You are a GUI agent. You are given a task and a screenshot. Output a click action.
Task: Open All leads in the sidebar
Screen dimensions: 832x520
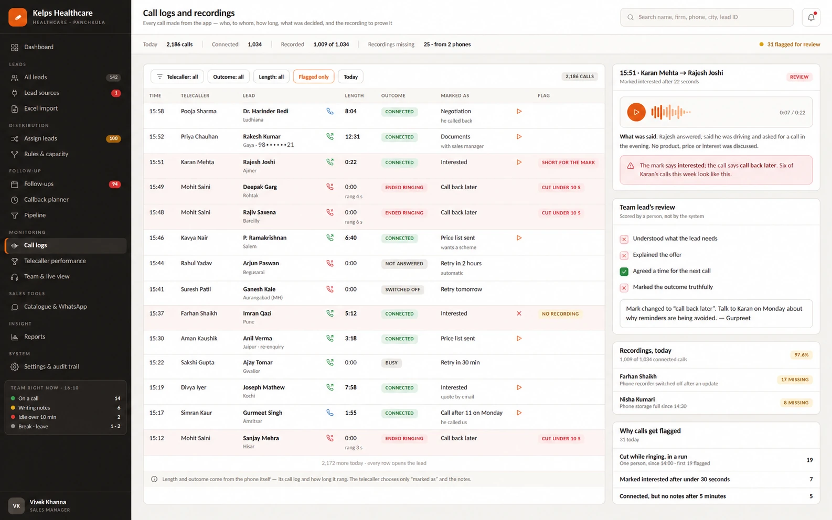tap(66, 77)
